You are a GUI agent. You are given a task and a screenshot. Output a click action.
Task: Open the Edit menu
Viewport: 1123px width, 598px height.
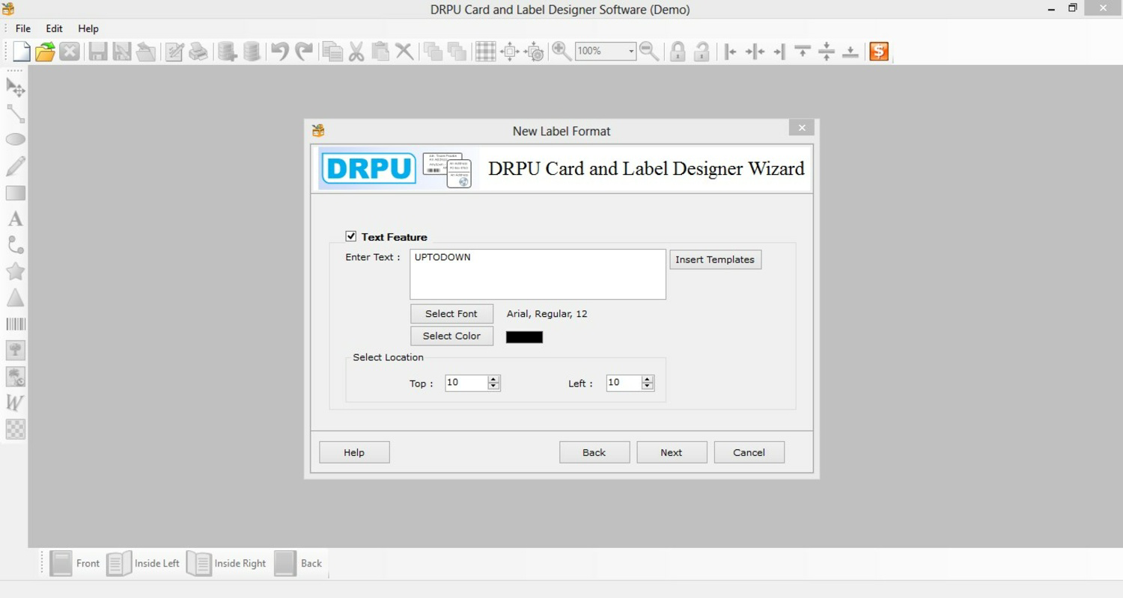coord(54,28)
